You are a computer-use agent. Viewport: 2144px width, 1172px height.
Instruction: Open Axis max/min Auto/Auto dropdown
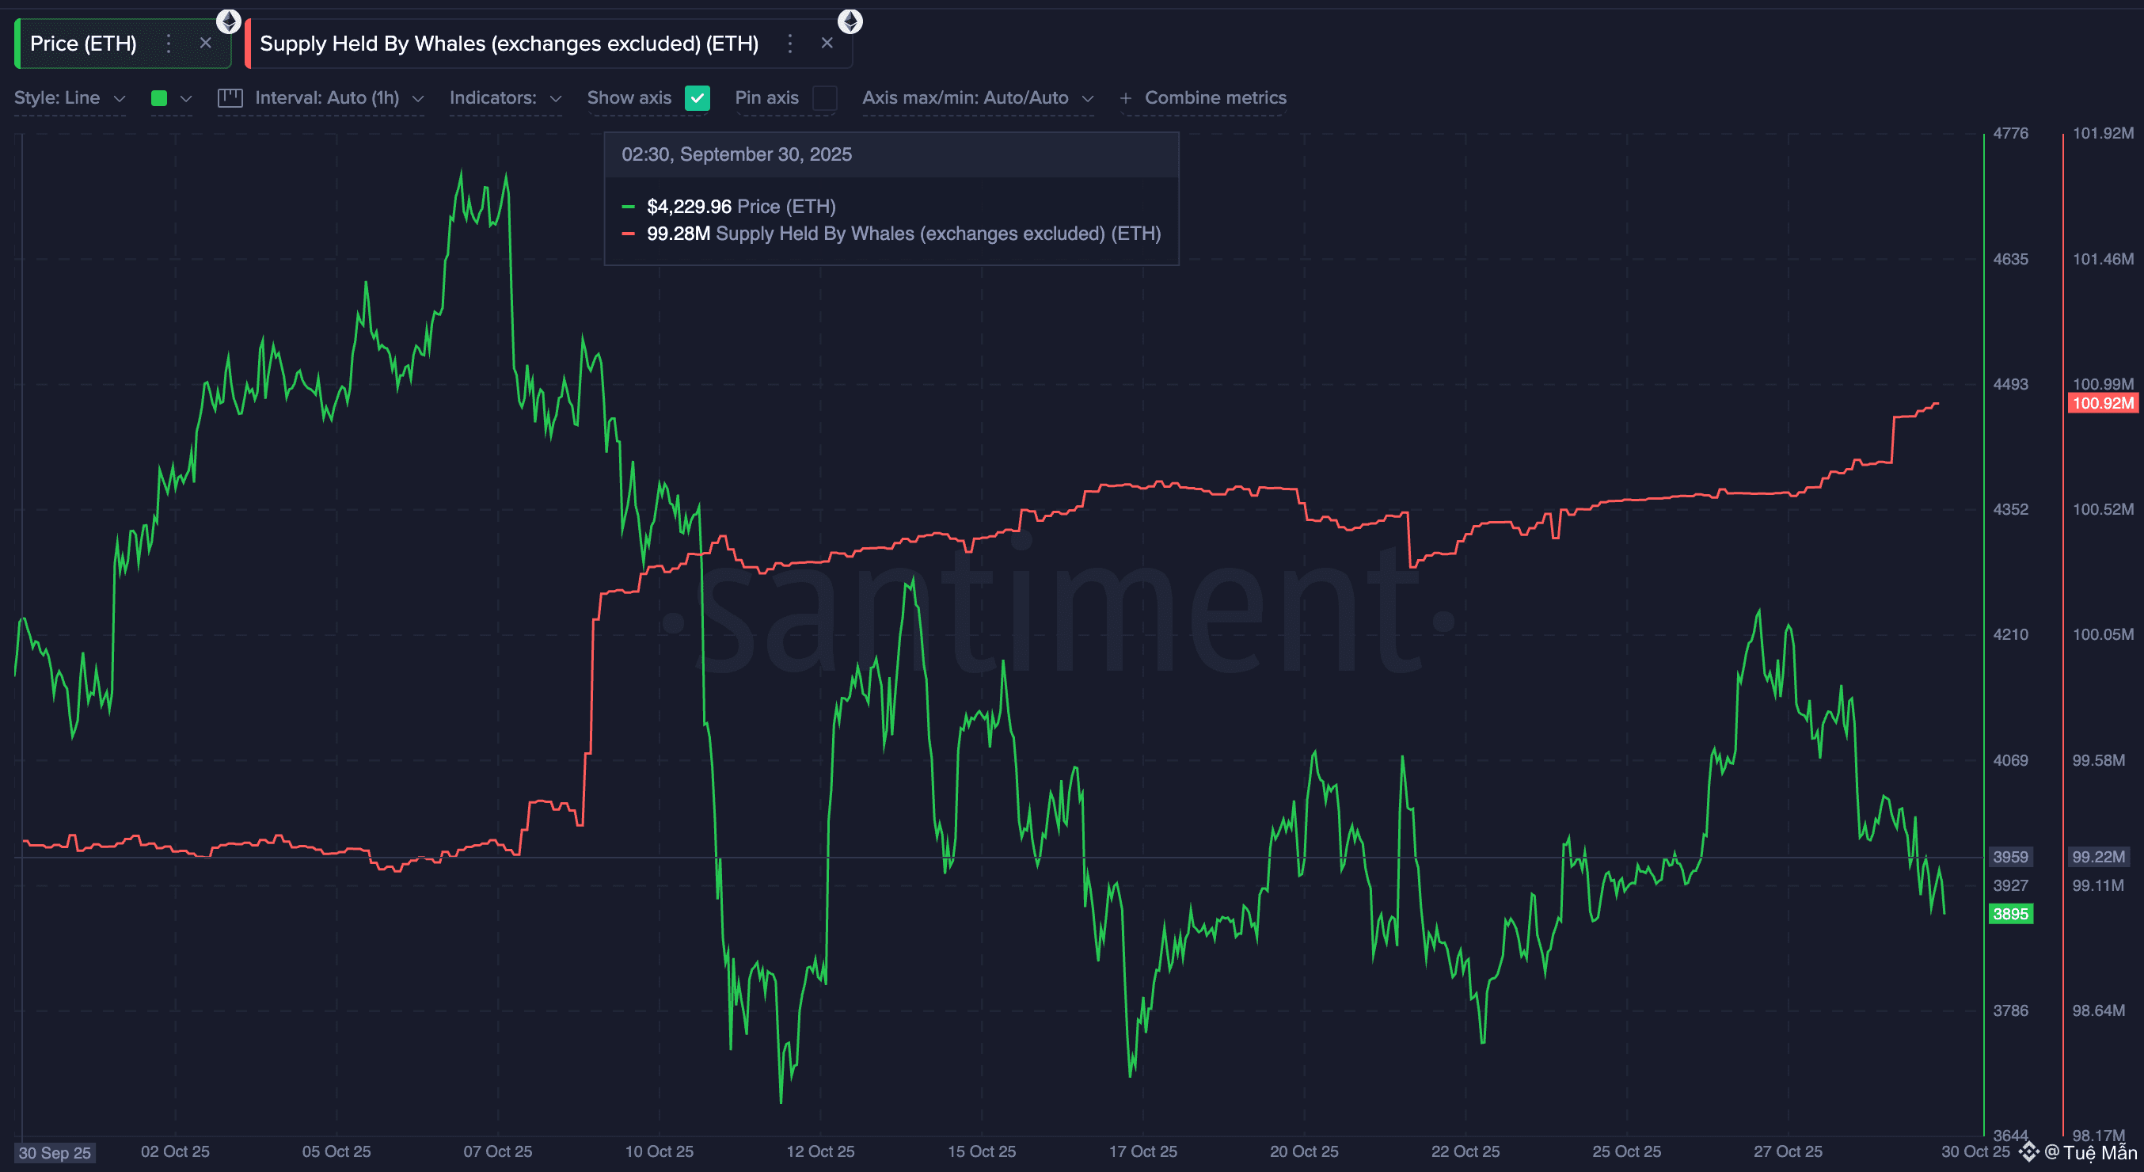[977, 98]
